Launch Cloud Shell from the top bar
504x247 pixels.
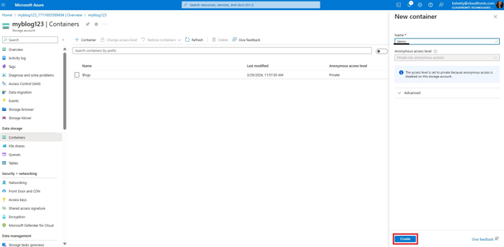pyautogui.click(x=398, y=5)
